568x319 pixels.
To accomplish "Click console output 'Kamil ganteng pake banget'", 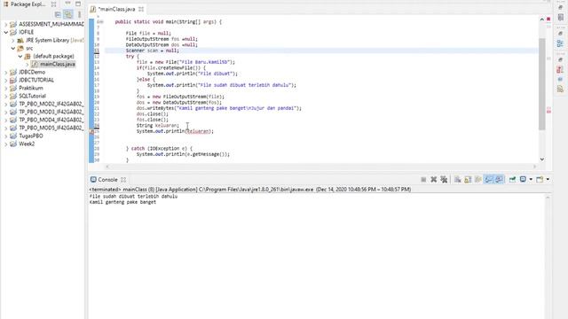I will click(122, 202).
